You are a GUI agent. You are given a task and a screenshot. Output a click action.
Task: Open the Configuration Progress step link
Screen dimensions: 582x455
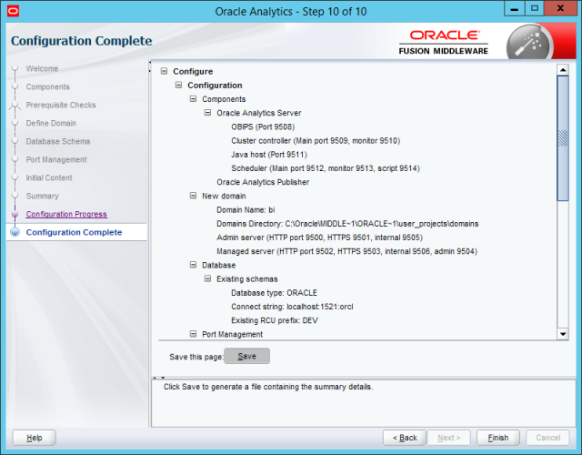[66, 214]
